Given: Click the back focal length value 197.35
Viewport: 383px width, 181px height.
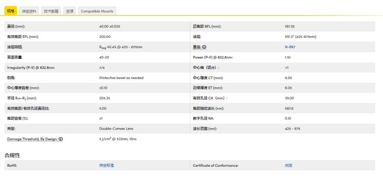Looking at the screenshot, I should (x=290, y=26).
